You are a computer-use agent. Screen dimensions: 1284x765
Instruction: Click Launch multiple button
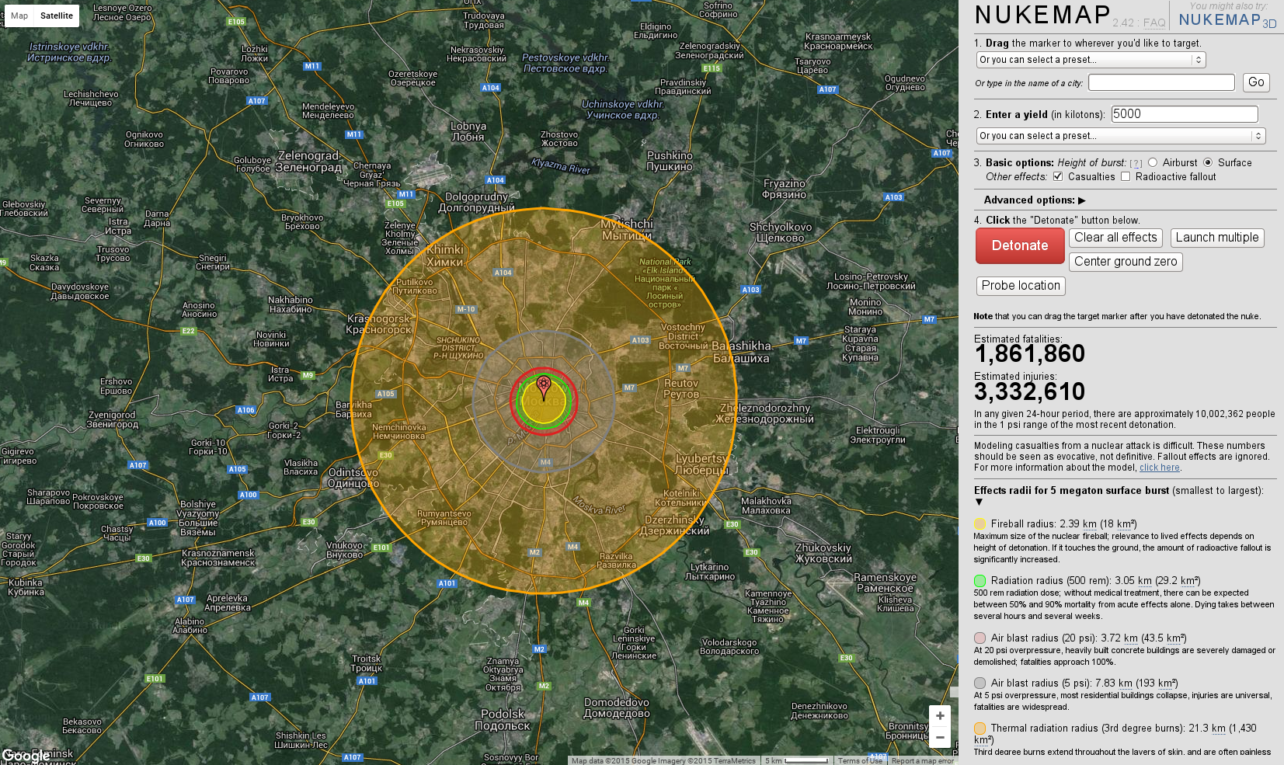pos(1217,238)
